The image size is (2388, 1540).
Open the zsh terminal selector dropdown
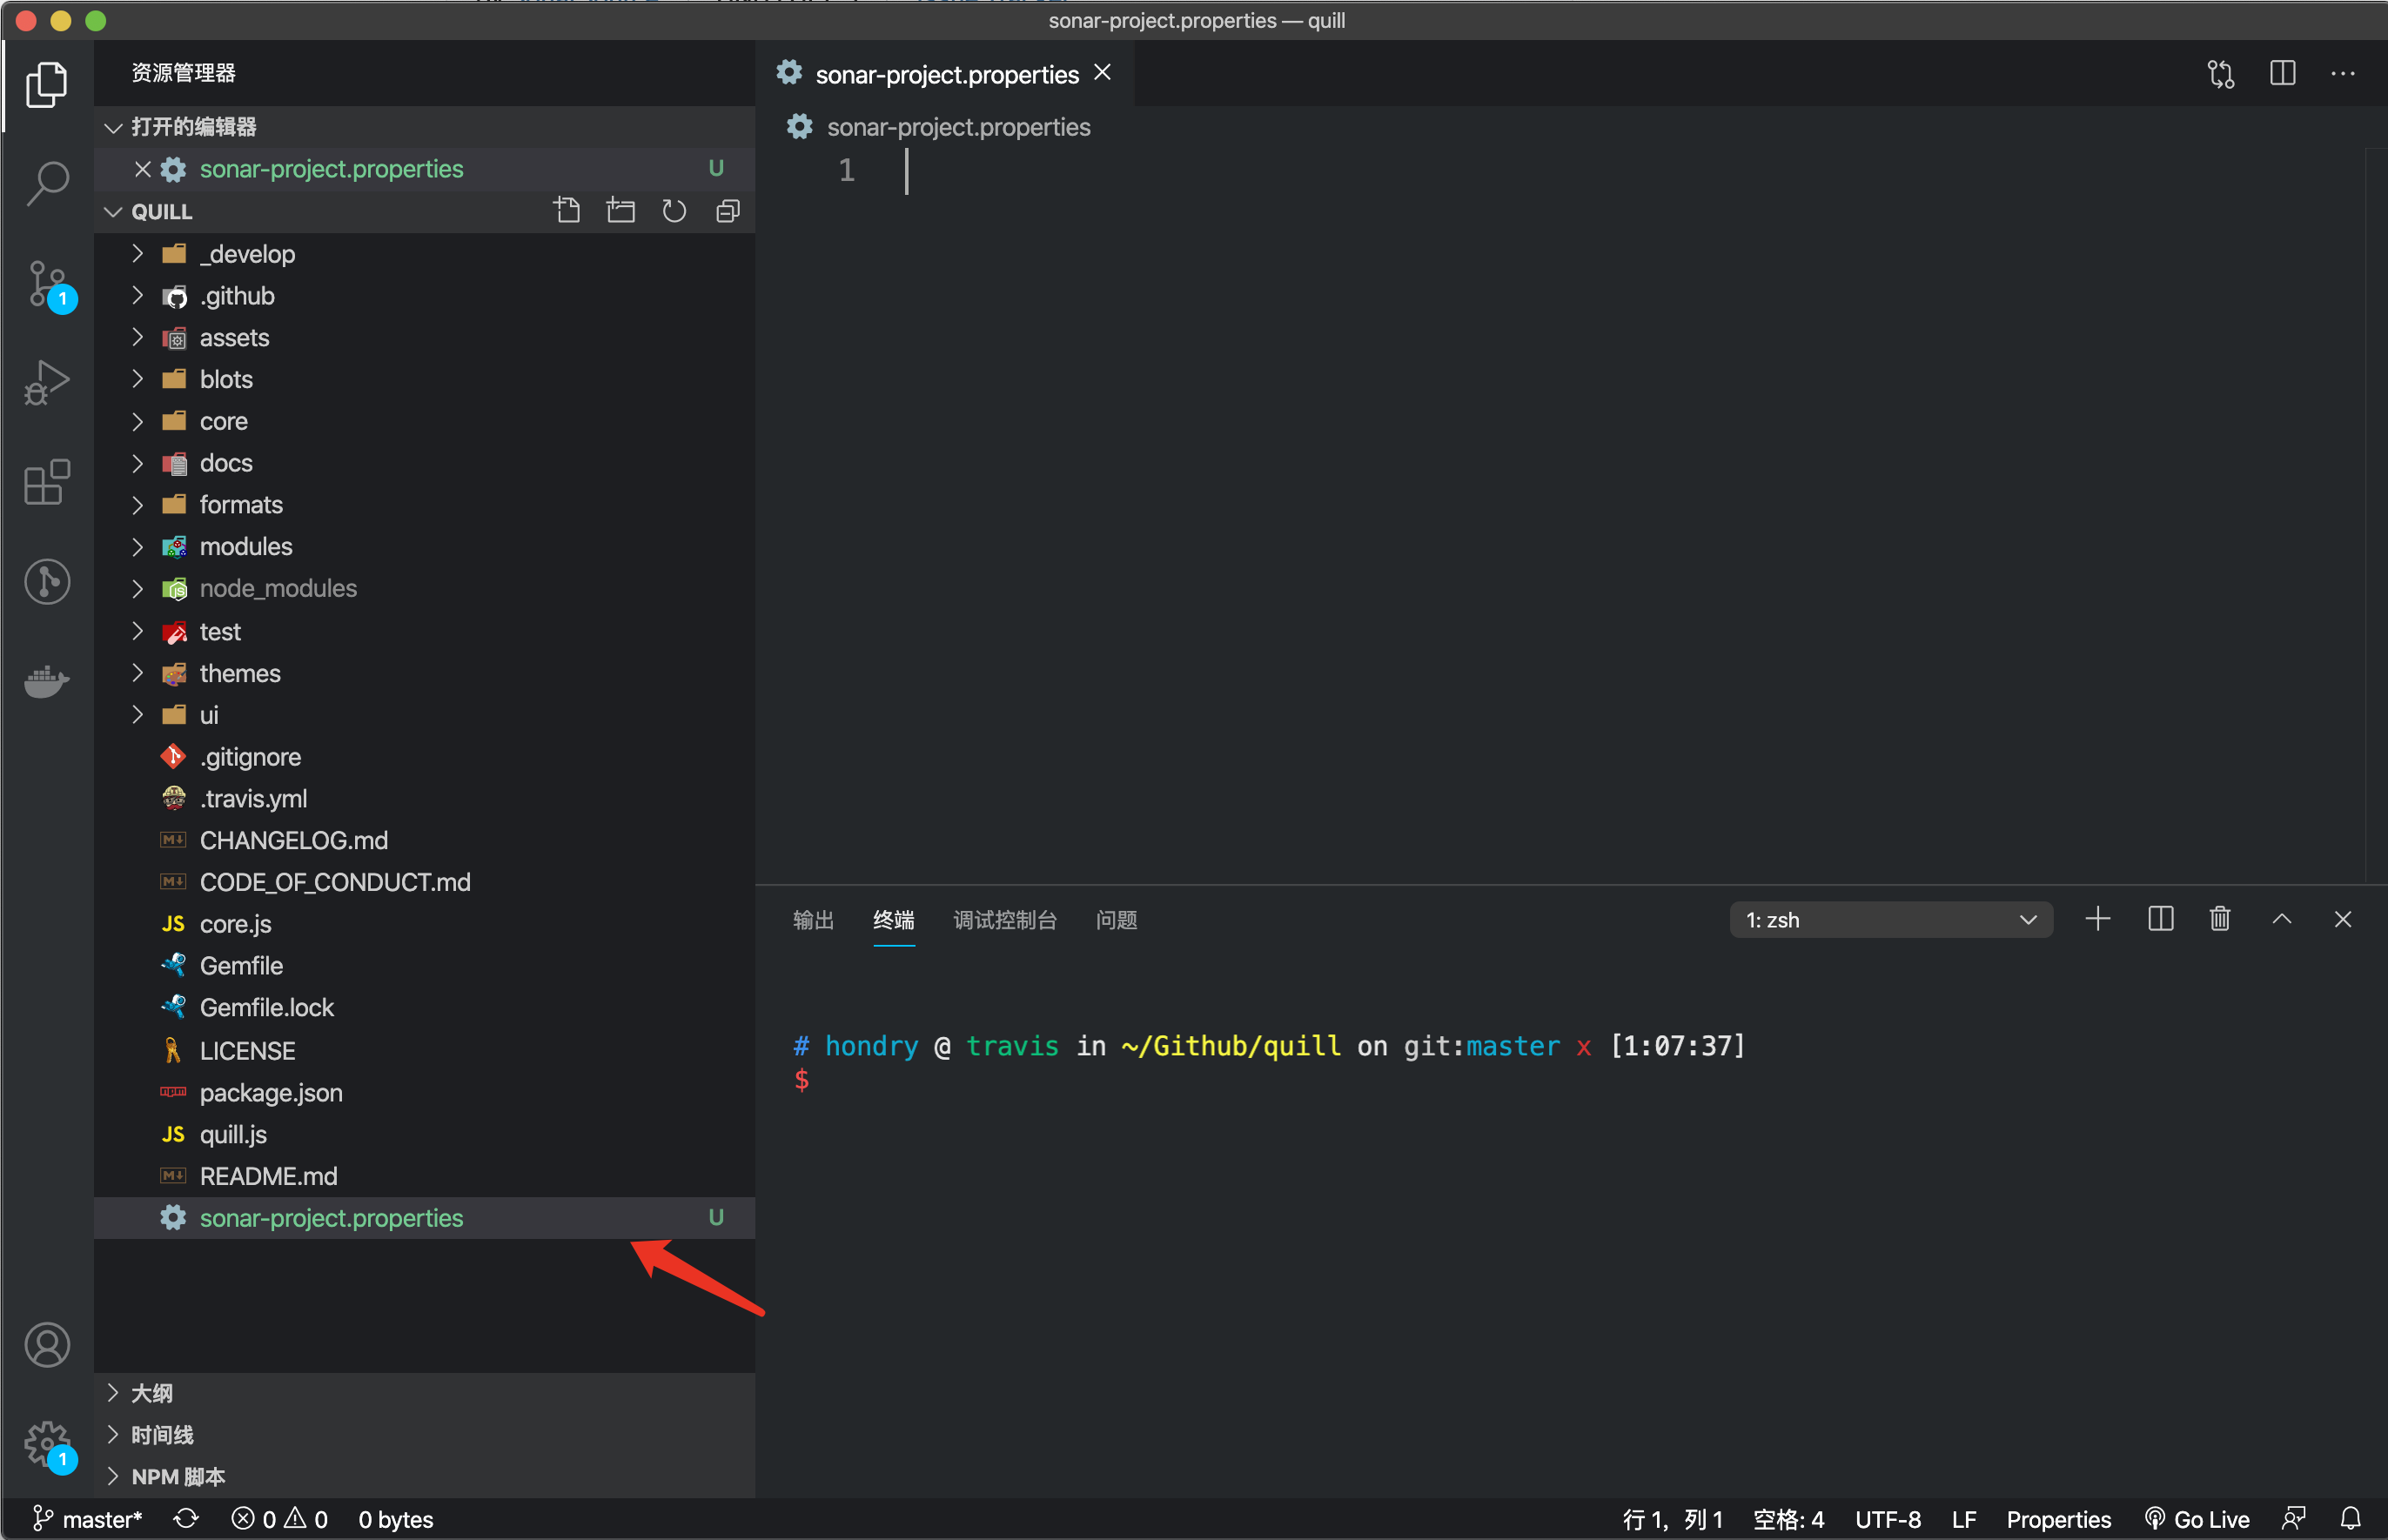coord(1891,919)
